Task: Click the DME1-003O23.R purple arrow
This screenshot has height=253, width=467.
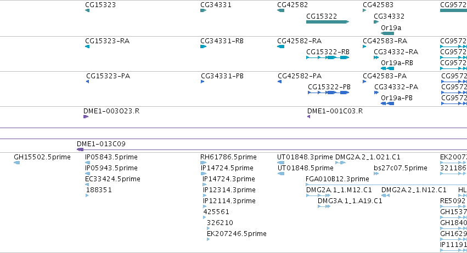Action: coord(86,117)
